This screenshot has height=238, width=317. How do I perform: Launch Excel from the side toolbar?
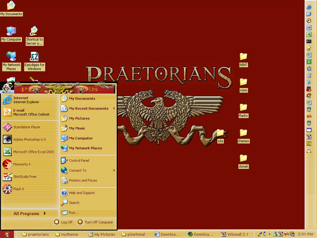coord(309,35)
